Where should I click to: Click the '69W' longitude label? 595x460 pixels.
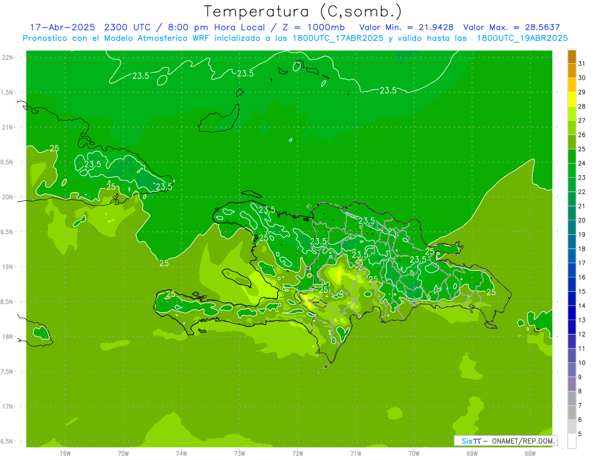click(x=472, y=453)
